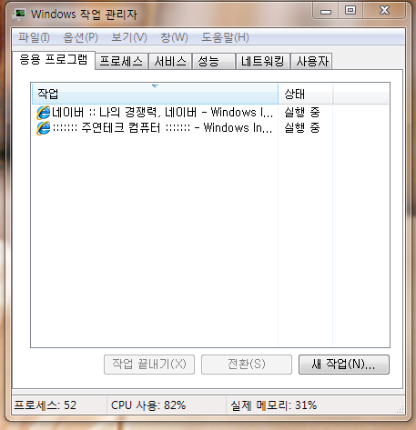Click the 새 작업(N)... button

(344, 365)
